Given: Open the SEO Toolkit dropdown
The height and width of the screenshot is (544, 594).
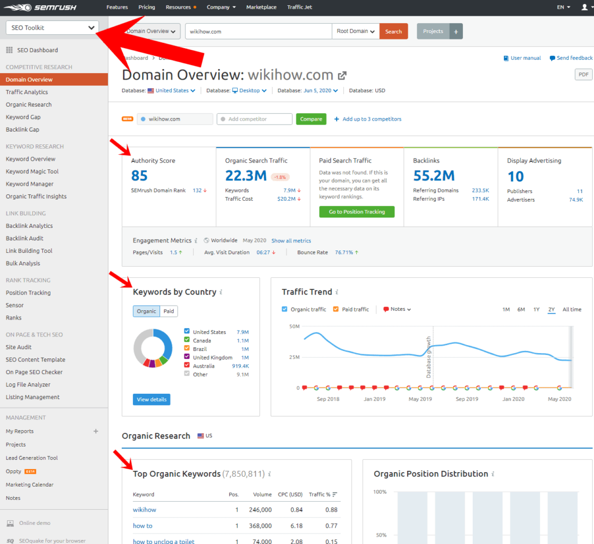Looking at the screenshot, I should pyautogui.click(x=52, y=27).
